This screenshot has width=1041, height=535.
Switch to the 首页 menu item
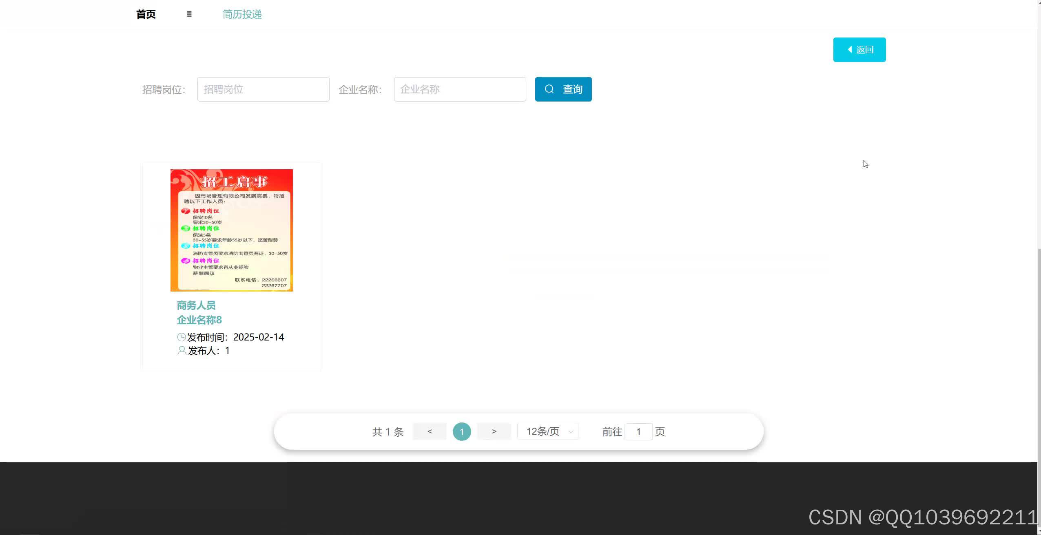click(145, 13)
